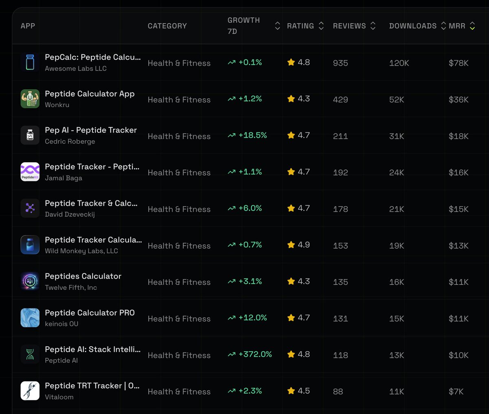This screenshot has width=489, height=414.
Task: Click the trend arrow icon next to +372.0%
Action: point(231,355)
